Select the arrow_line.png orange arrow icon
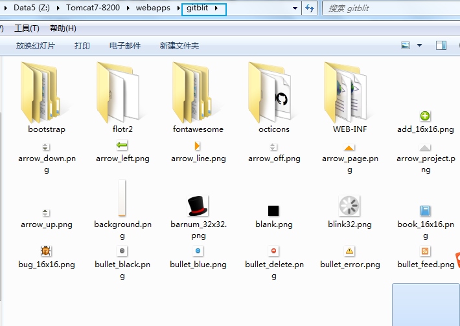Screen dimensions: 460x326 pyautogui.click(x=197, y=146)
